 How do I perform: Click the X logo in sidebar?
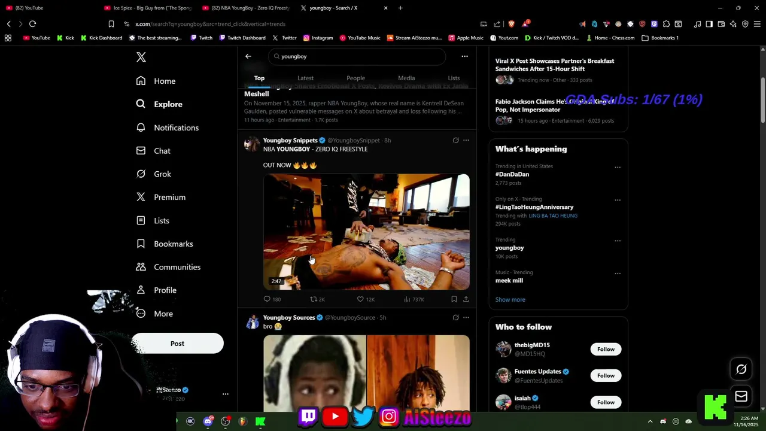pos(141,57)
